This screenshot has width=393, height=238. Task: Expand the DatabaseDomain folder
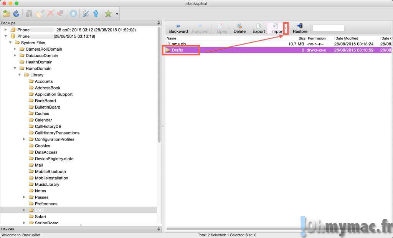(x=15, y=55)
